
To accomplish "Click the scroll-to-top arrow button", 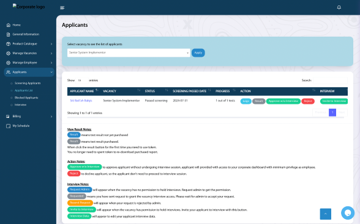I will [325, 214].
